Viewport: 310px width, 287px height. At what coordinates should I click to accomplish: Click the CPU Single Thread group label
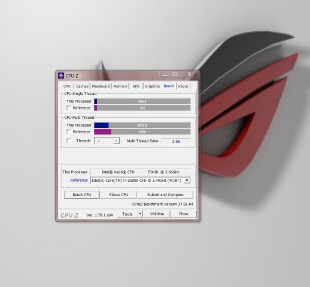click(x=80, y=94)
